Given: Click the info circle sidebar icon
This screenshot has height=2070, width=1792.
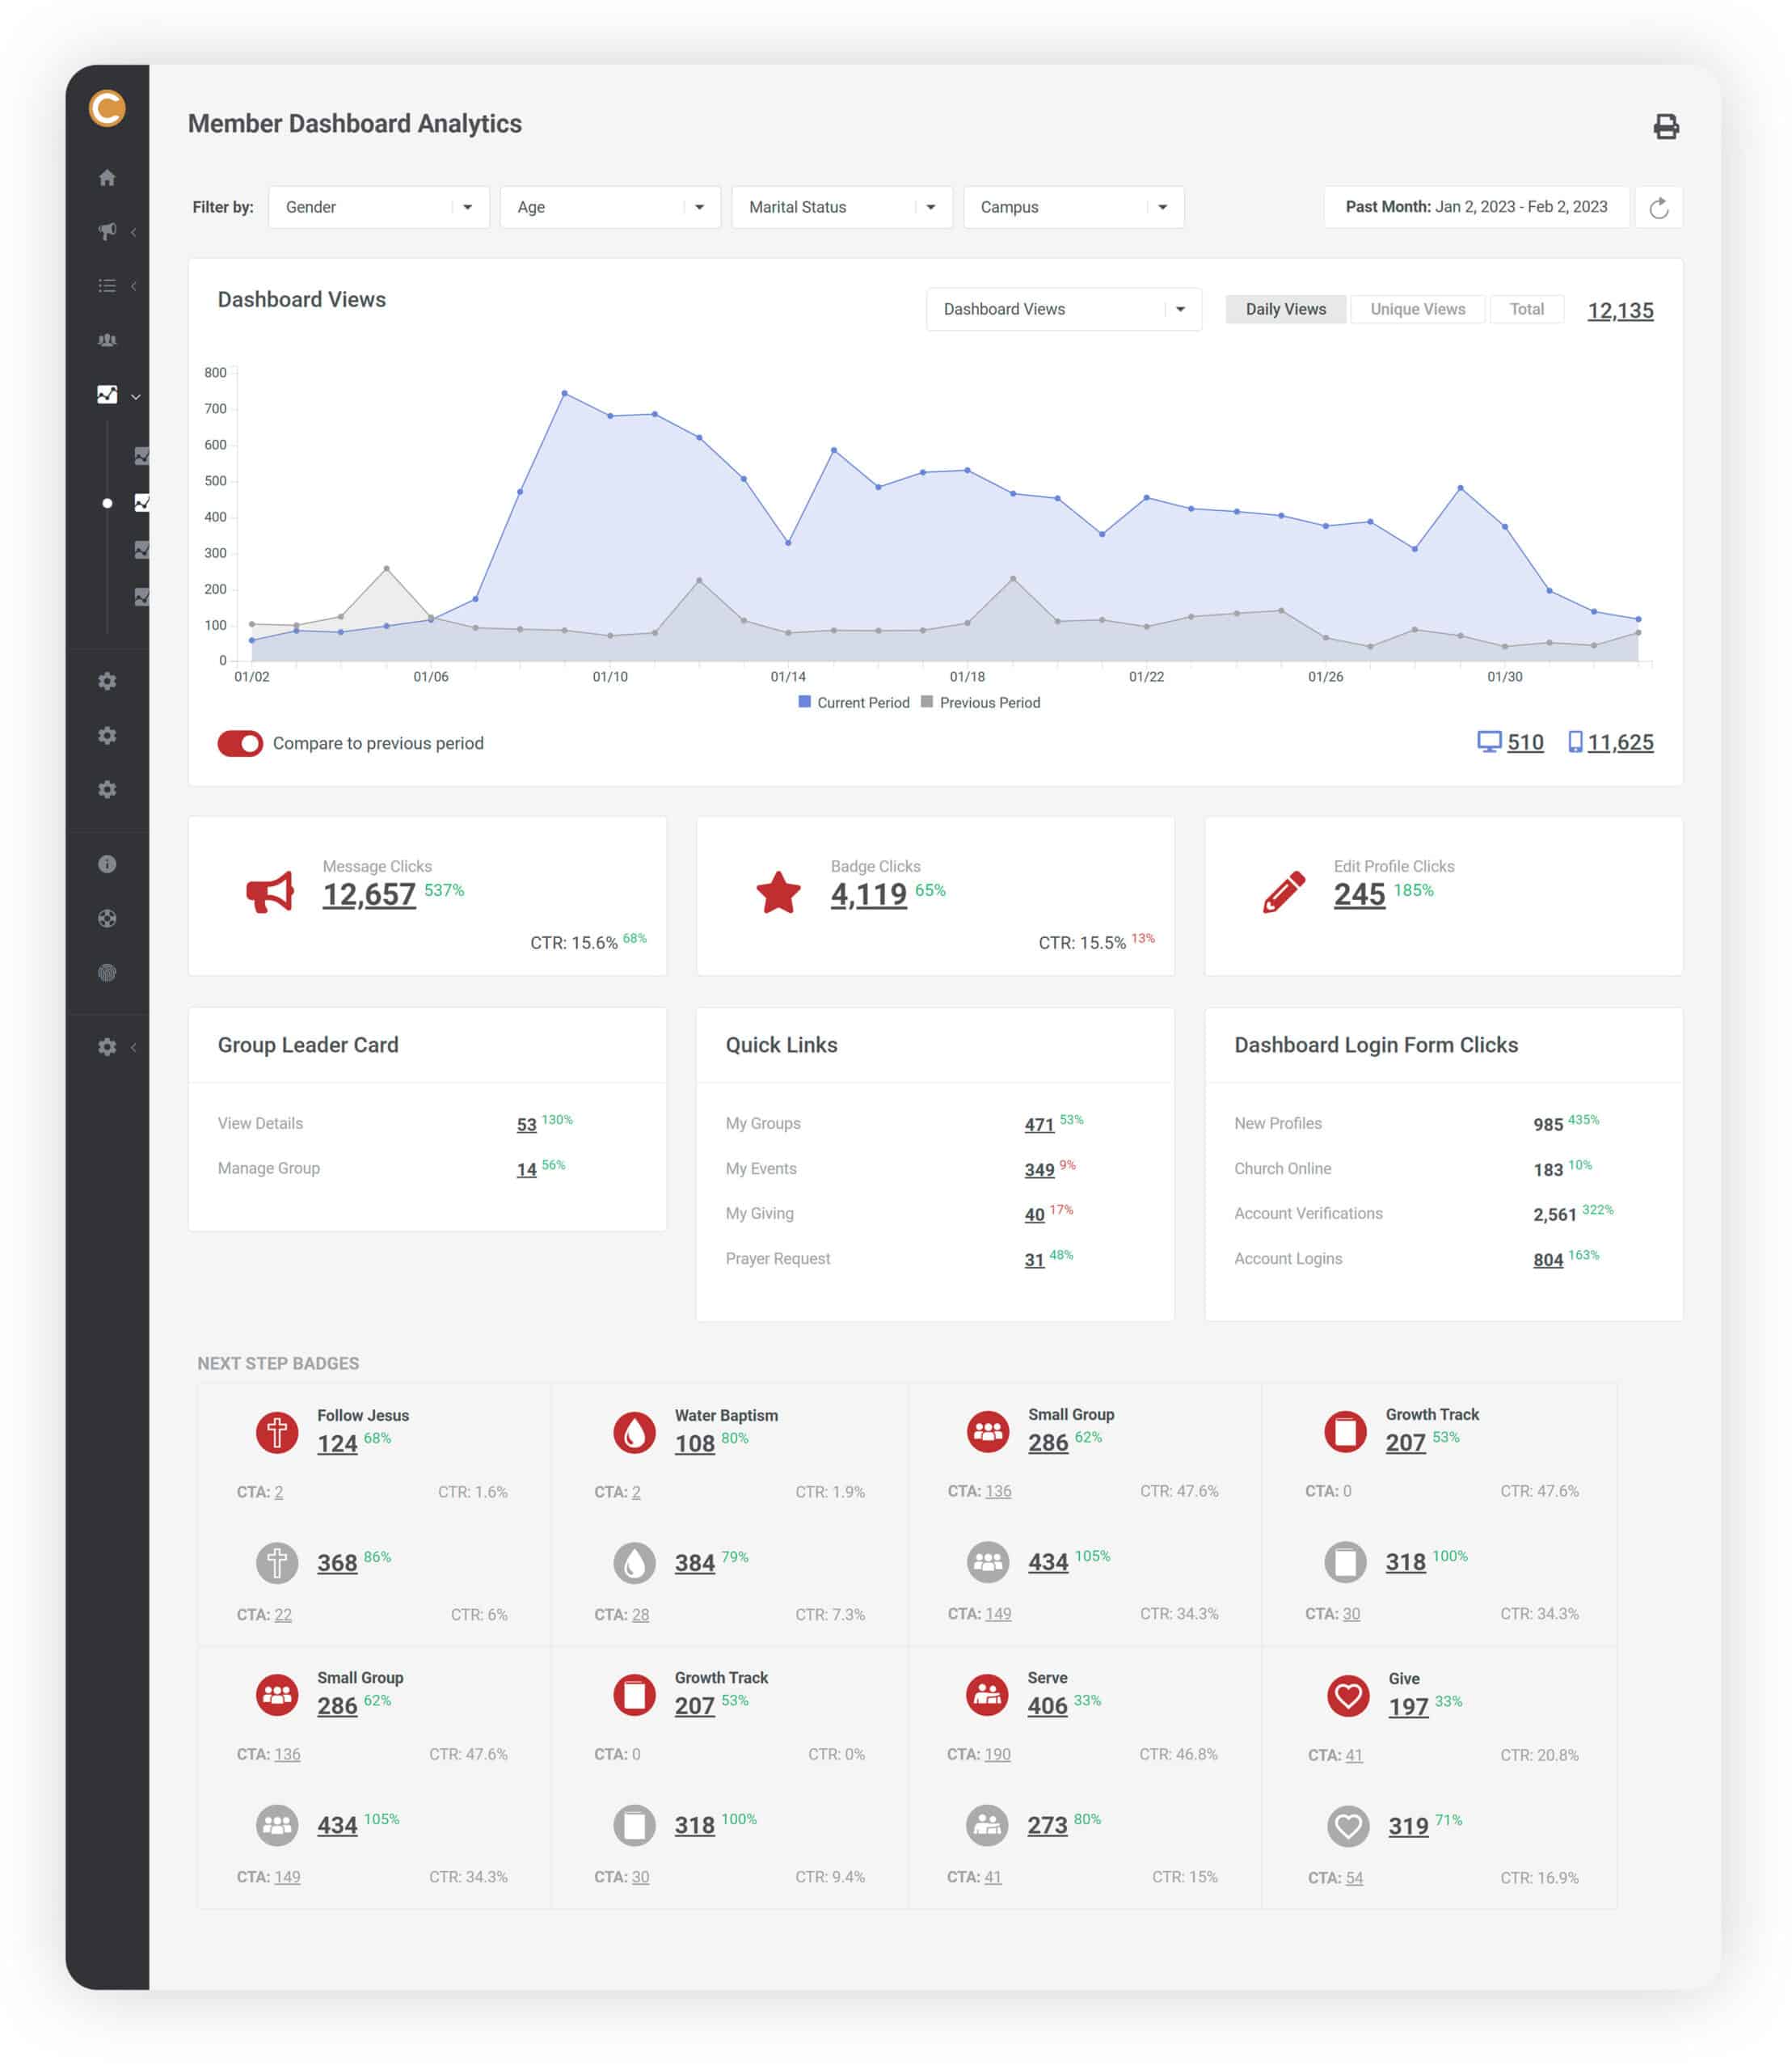Looking at the screenshot, I should click(x=107, y=864).
